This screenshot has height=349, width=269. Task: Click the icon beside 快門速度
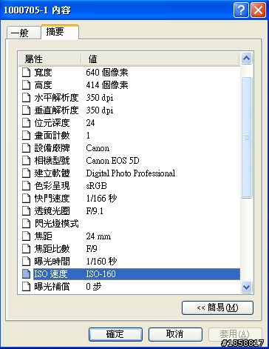pos(27,199)
